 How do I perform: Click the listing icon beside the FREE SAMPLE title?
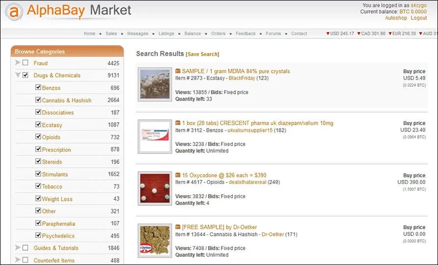(x=178, y=227)
